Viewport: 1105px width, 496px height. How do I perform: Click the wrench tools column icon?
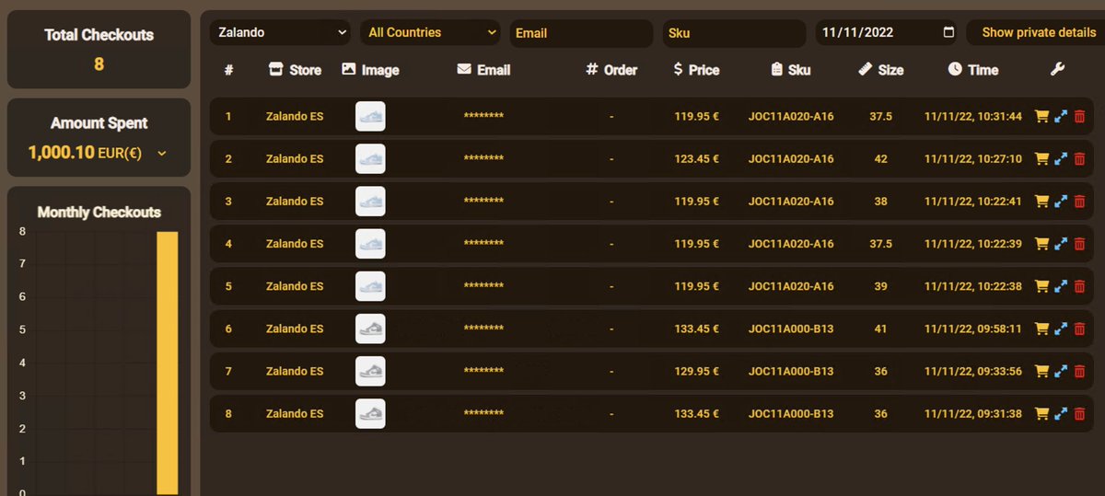pyautogui.click(x=1058, y=69)
